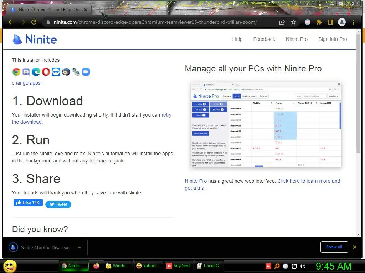Click Show all downloads
Viewport: 365px width, 273px height.
click(334, 247)
